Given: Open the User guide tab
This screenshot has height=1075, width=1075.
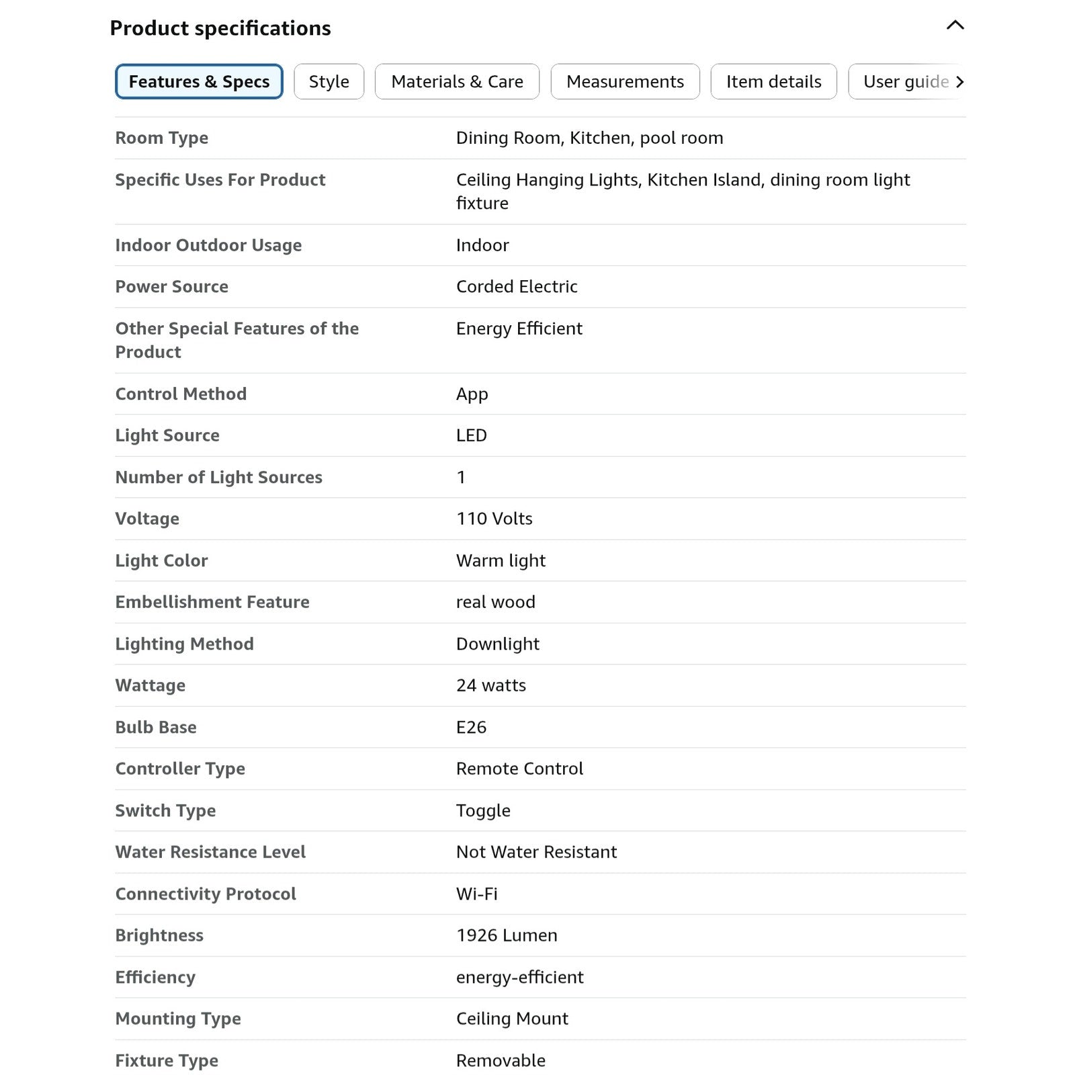Looking at the screenshot, I should (x=905, y=81).
